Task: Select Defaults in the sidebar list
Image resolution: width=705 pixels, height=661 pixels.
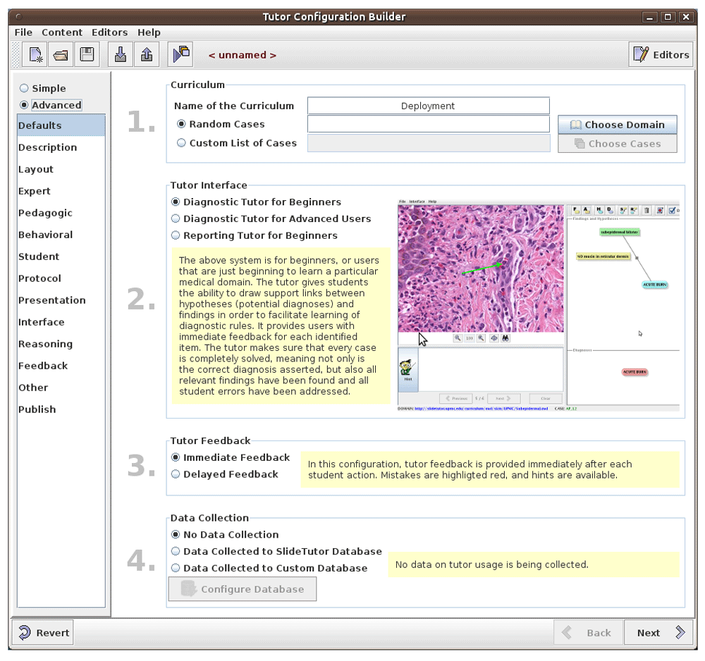Action: (61, 125)
